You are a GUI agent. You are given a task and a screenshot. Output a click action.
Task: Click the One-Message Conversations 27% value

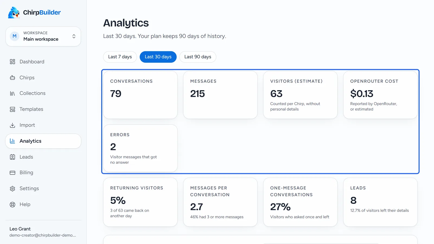tap(280, 207)
